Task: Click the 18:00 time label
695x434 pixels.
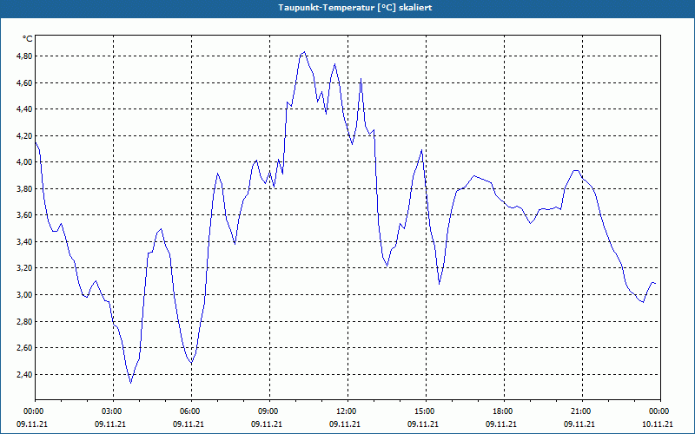Action: 504,411
